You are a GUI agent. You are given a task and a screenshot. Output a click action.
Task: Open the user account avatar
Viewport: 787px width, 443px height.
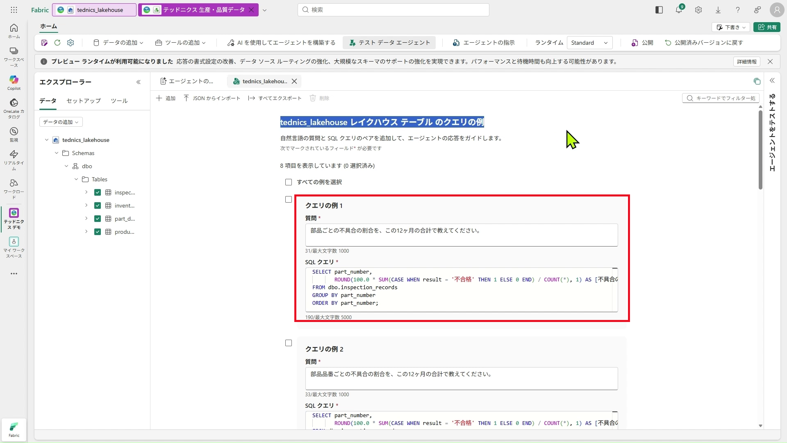(x=777, y=10)
